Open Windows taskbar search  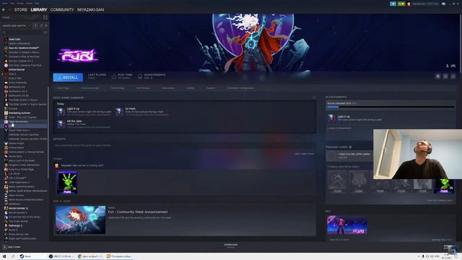13,256
